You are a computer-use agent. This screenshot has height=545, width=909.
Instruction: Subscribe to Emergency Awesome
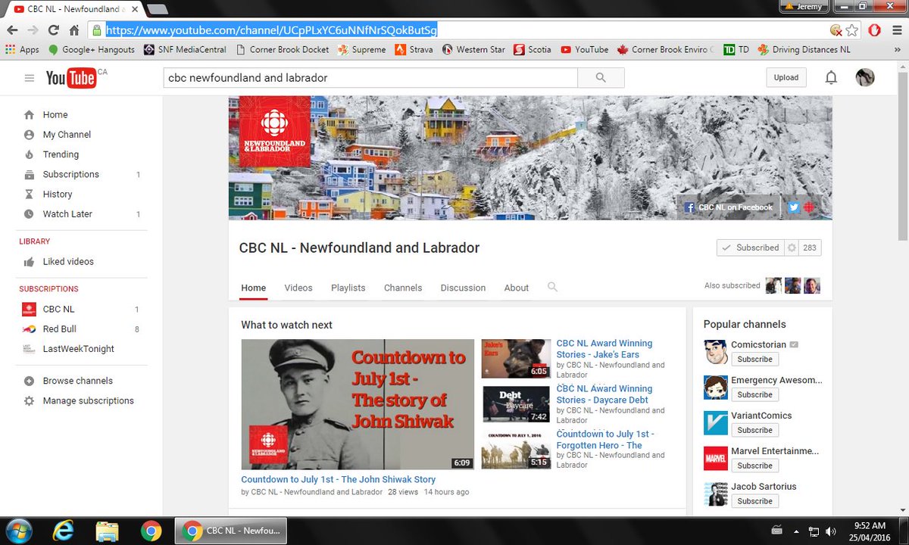pyautogui.click(x=754, y=394)
